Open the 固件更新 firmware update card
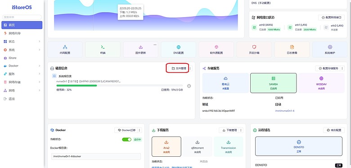 pyautogui.click(x=140, y=50)
